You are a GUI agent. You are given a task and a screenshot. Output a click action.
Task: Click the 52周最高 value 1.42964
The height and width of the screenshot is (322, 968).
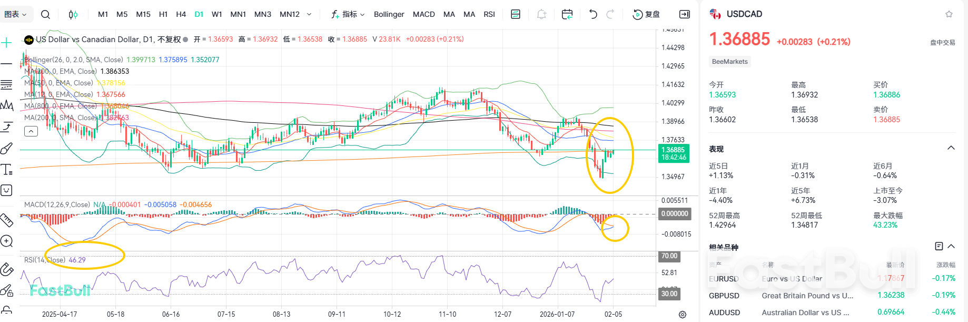[x=723, y=225]
